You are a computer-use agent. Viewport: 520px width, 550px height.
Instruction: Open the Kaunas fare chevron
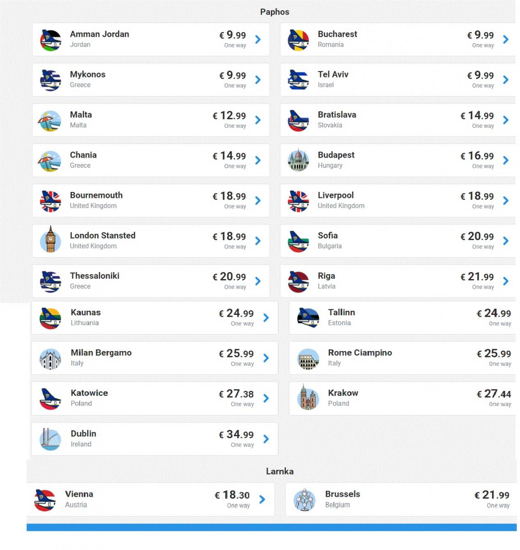pos(266,318)
